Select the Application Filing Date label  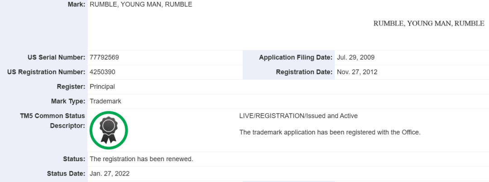pyautogui.click(x=296, y=57)
